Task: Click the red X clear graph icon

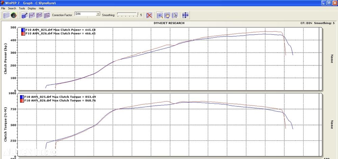Action: [x=149, y=15]
